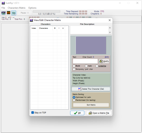Click the Character Index: label
The image size is (142, 133).
pos(80,75)
